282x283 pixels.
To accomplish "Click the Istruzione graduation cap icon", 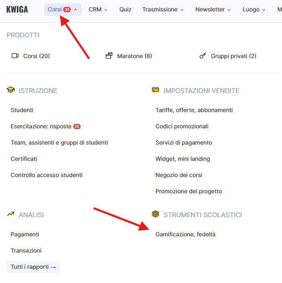I will tap(11, 90).
